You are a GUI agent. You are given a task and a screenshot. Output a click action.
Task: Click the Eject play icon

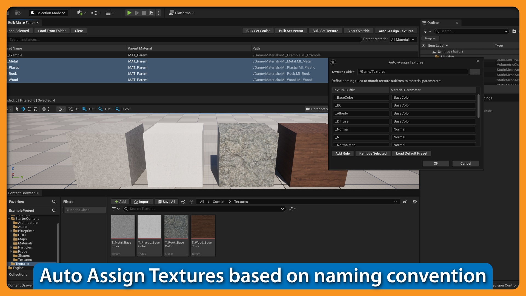pos(151,13)
